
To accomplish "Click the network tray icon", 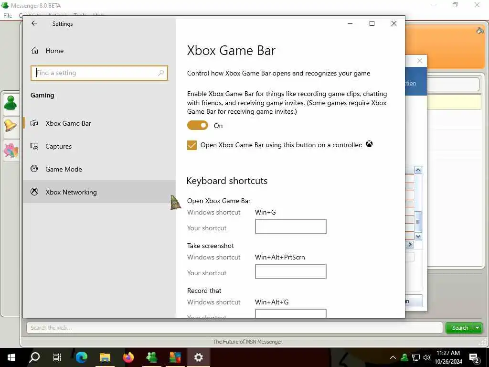I will pyautogui.click(x=416, y=357).
